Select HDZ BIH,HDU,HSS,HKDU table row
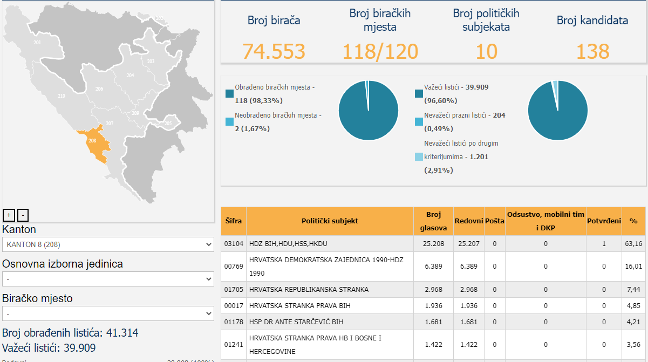Screen dimensions: 648x362 point(433,244)
